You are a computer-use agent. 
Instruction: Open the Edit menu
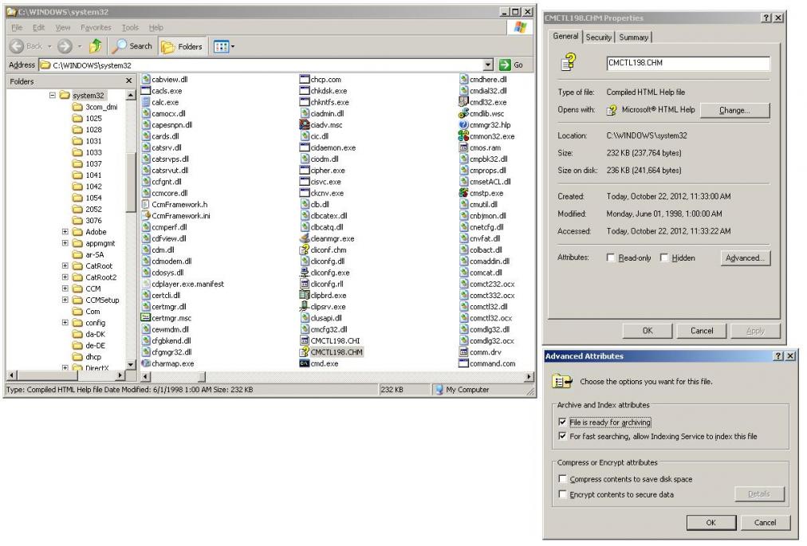(38, 28)
